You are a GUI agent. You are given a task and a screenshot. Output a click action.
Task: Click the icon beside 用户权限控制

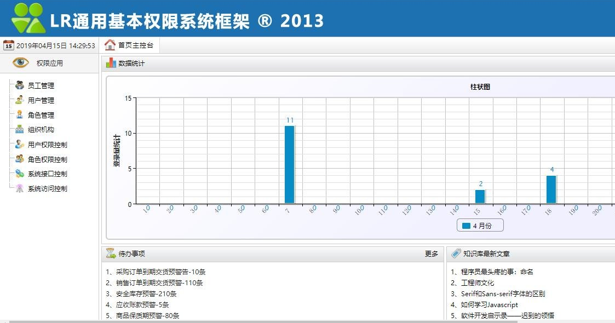coord(20,144)
